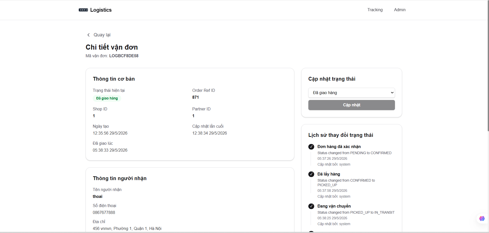Click the Địa chỉ label
The height and width of the screenshot is (233, 489).
pyautogui.click(x=99, y=222)
